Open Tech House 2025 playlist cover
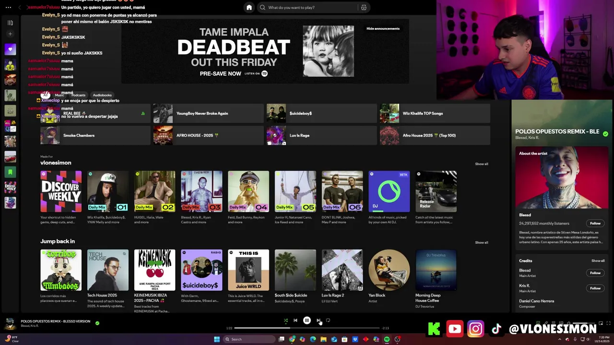The width and height of the screenshot is (614, 345). click(x=108, y=270)
